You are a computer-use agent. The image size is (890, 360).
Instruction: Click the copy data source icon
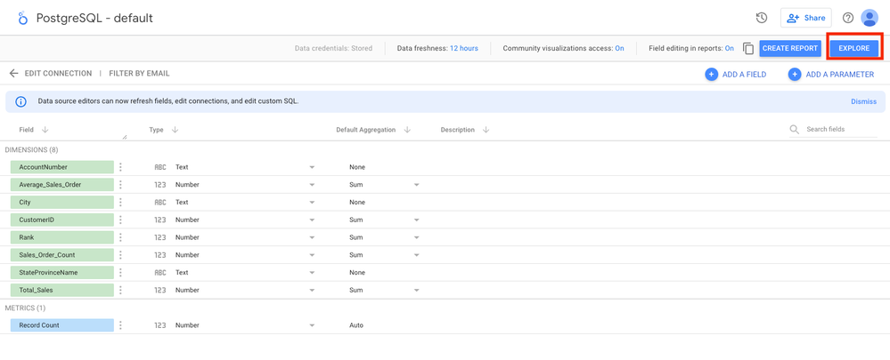tap(748, 49)
